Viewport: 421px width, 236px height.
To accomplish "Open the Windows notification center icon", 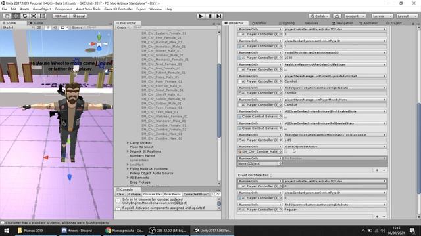I will coord(412,230).
